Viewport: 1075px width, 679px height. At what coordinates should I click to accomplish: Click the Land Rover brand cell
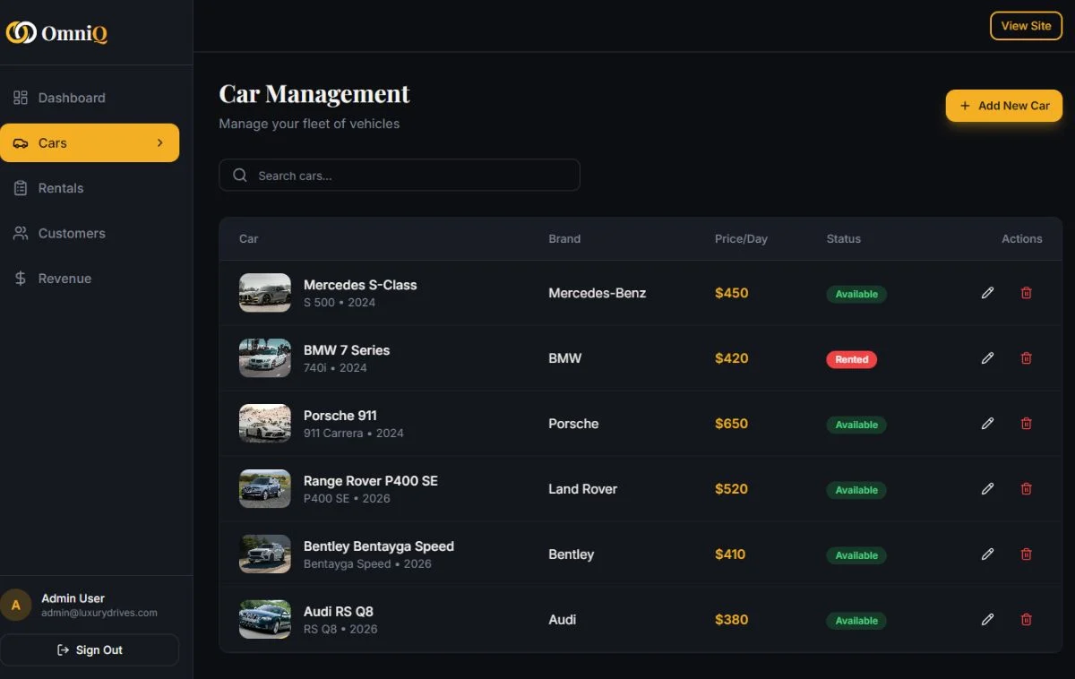tap(583, 489)
